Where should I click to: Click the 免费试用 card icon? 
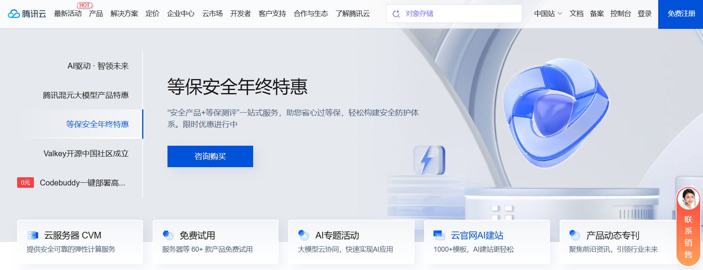(x=168, y=235)
